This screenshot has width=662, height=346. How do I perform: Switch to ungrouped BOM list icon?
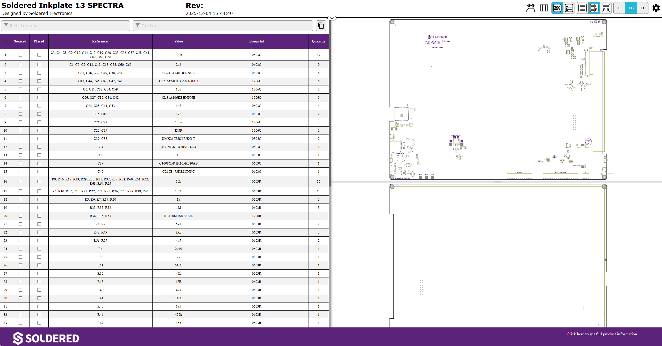click(x=569, y=8)
